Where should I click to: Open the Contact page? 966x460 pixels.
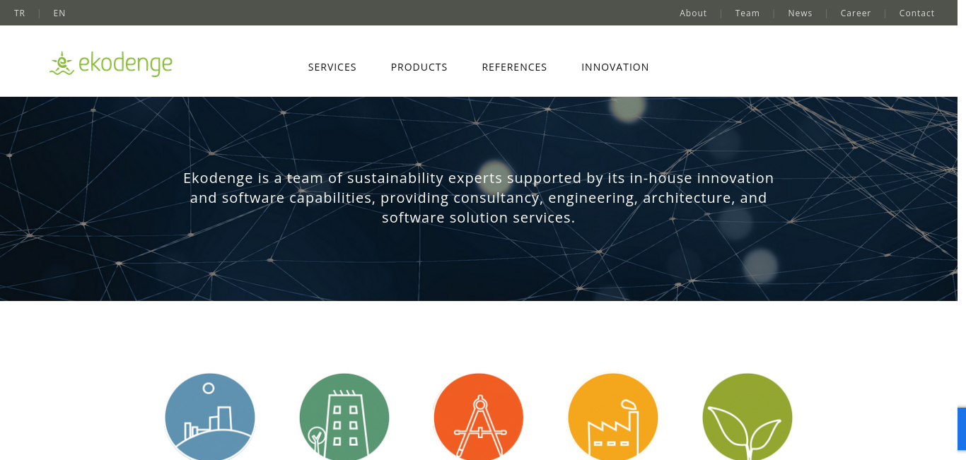pyautogui.click(x=917, y=13)
